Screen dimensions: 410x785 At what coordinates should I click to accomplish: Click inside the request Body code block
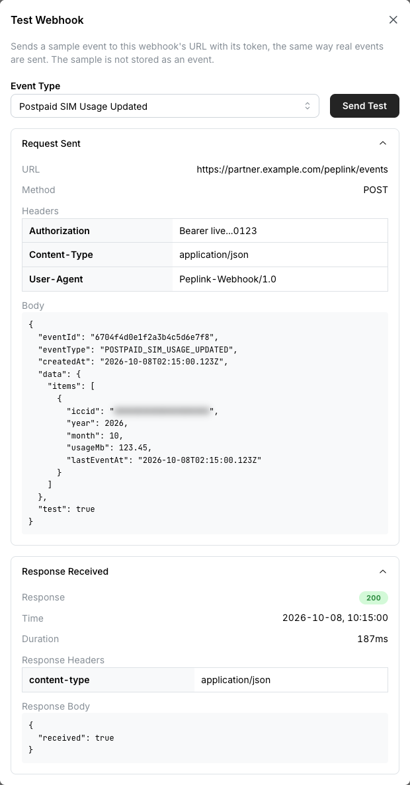pyautogui.click(x=205, y=423)
